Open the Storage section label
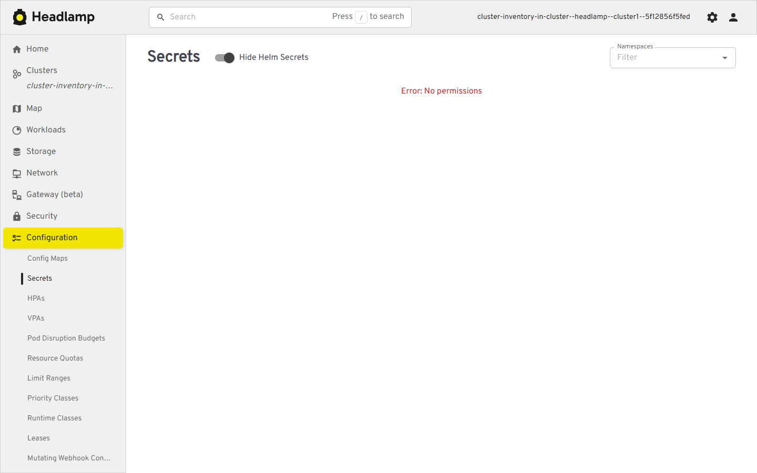Viewport: 757px width, 473px height. [x=41, y=151]
